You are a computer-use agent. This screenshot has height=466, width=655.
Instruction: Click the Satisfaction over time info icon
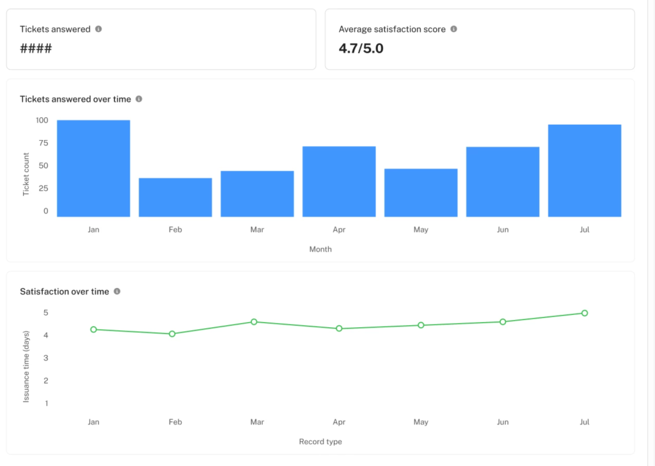[x=116, y=291]
